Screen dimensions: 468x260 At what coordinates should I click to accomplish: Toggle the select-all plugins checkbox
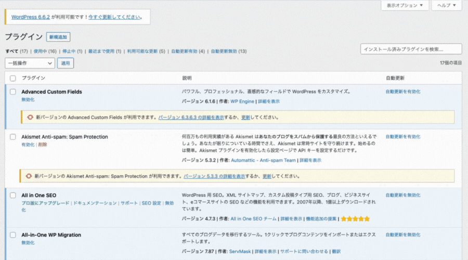tap(13, 78)
